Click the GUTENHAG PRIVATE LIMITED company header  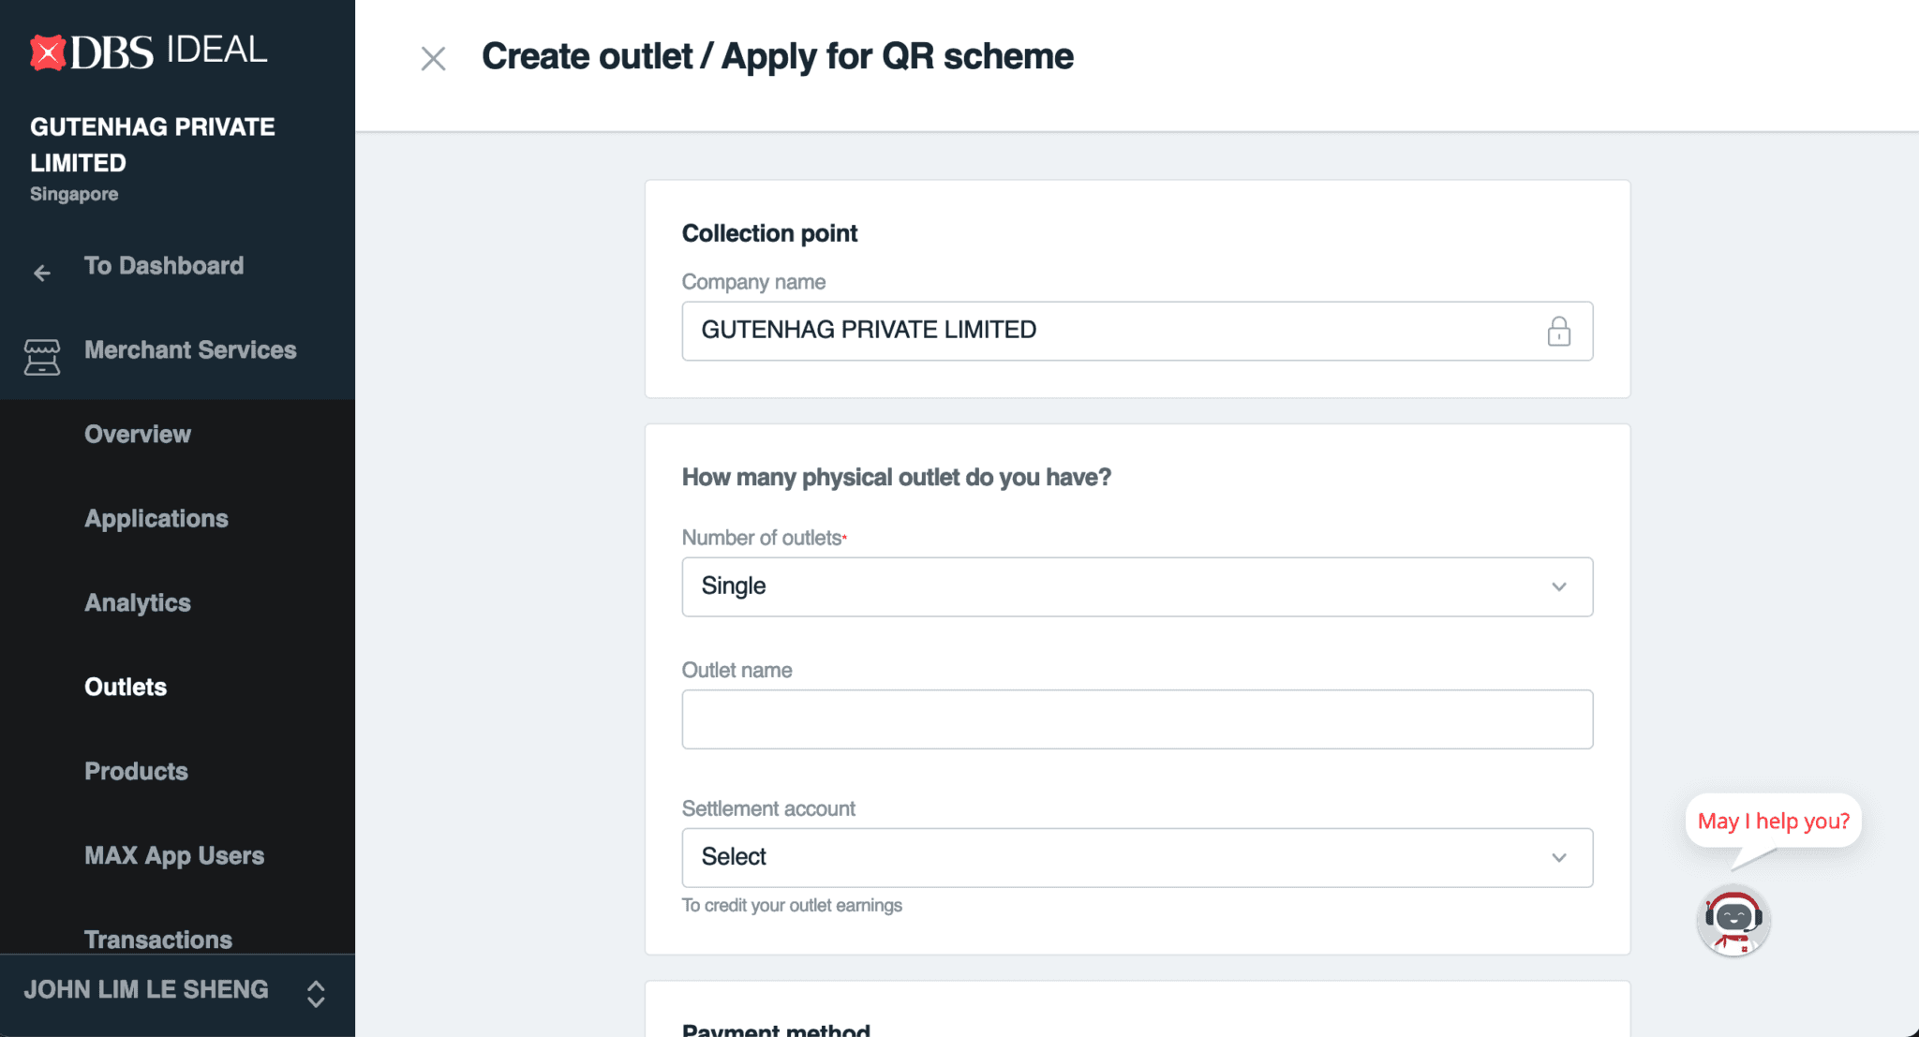pos(153,145)
